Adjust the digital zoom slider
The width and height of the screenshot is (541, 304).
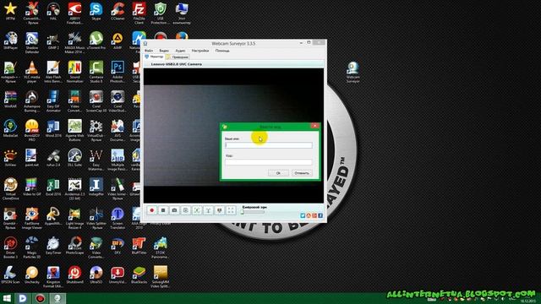click(253, 212)
